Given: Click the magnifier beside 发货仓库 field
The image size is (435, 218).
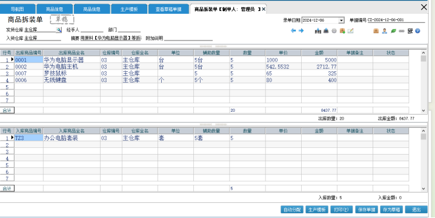Looking at the screenshot, I should 59,30.
